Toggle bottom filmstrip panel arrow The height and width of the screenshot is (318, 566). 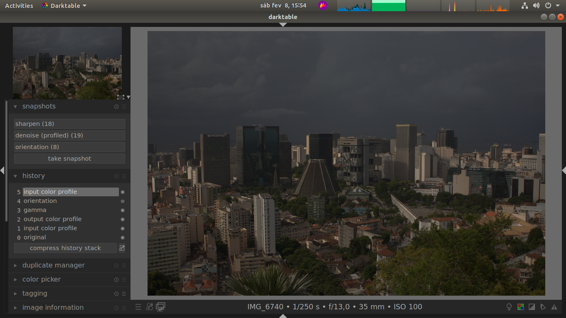[283, 316]
